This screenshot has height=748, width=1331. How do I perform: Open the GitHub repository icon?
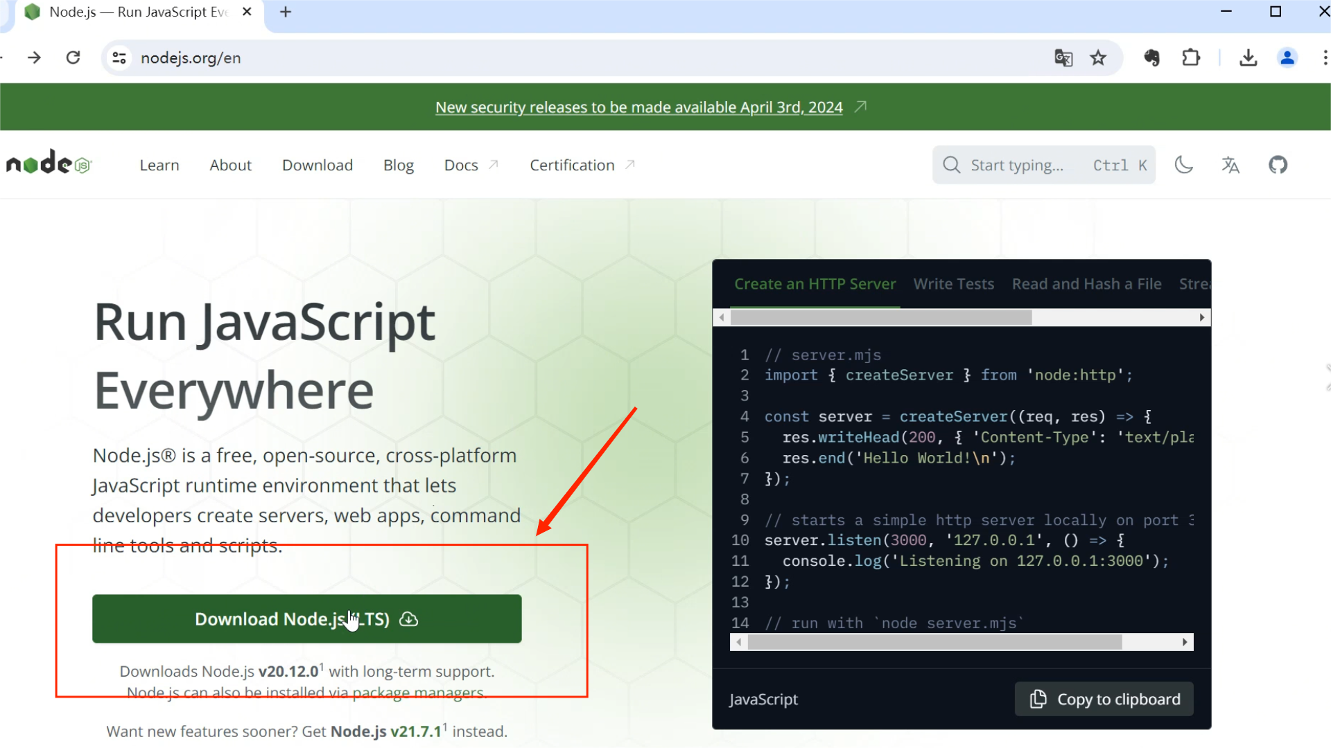[x=1278, y=165]
